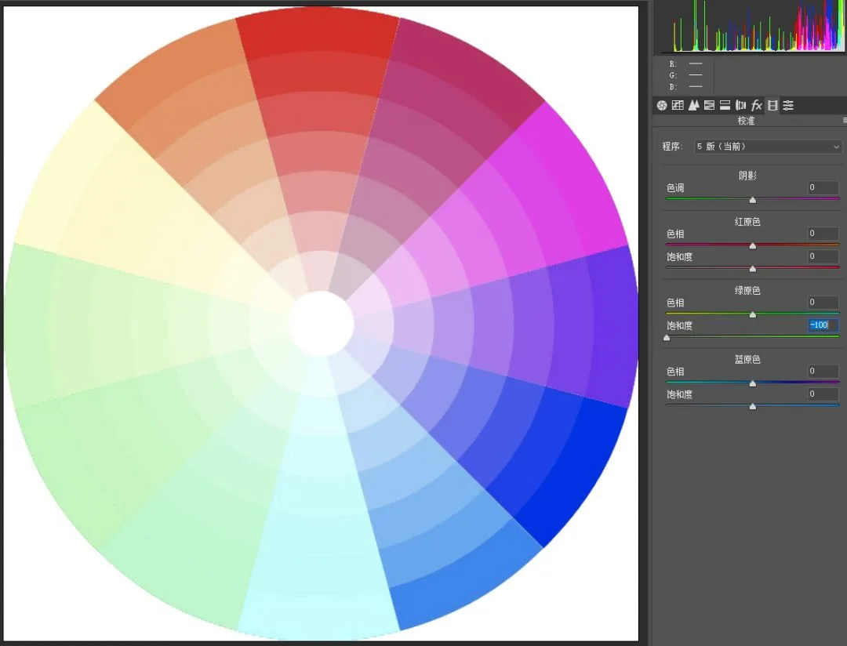Click the outer red wedge of the wheel
Viewport: 847px width, 646px height.
pos(318,30)
